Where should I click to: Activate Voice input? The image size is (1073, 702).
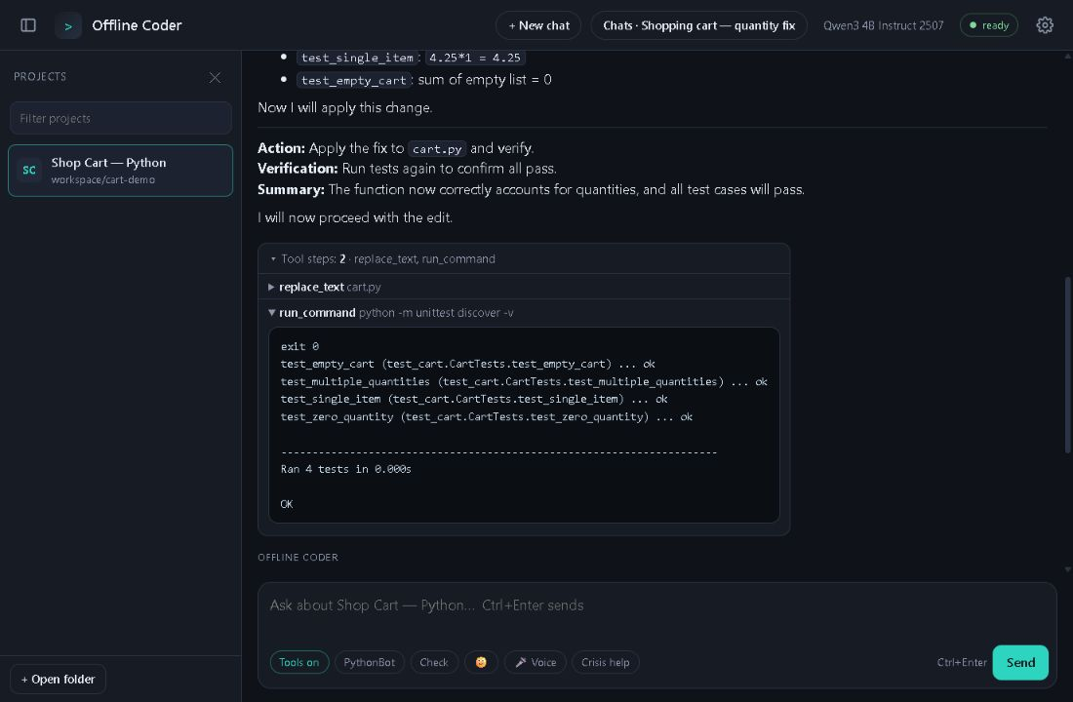pyautogui.click(x=536, y=662)
